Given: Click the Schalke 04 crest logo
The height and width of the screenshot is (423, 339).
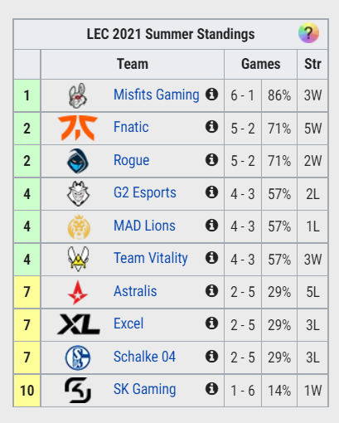Looking at the screenshot, I should point(78,357).
